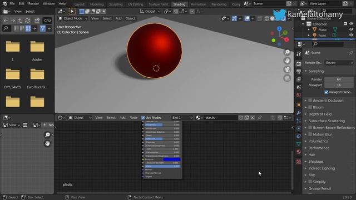Open the Object Mode dropdown

click(x=73, y=18)
